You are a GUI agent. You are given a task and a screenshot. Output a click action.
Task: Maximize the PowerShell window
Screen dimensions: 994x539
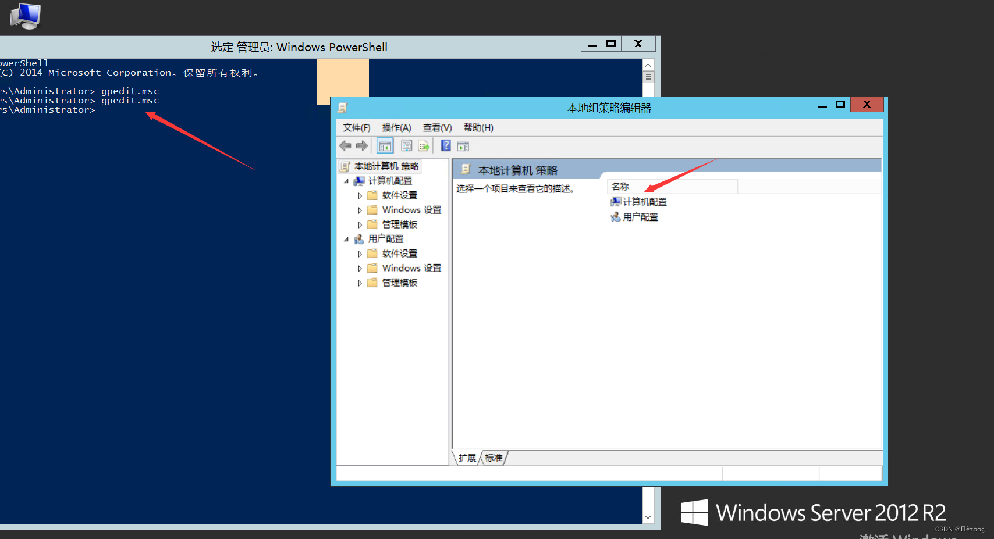[x=611, y=44]
